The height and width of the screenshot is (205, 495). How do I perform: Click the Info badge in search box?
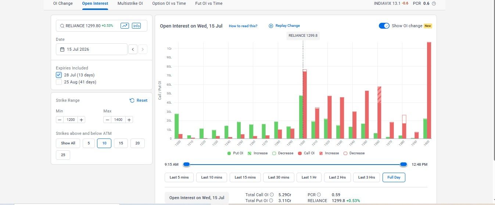pyautogui.click(x=136, y=26)
